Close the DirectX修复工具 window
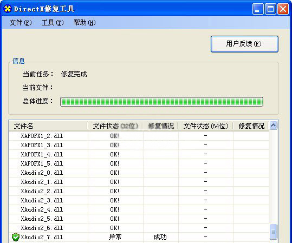 coord(283,9)
